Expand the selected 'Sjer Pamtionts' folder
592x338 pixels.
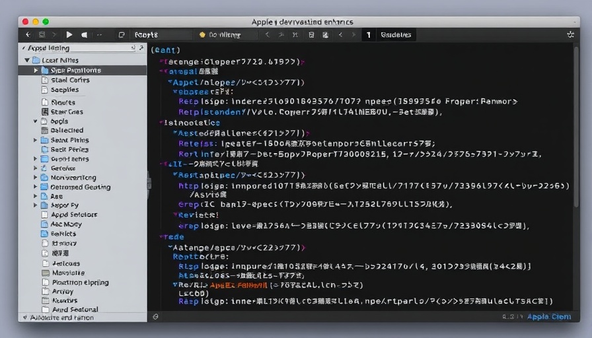[36, 70]
